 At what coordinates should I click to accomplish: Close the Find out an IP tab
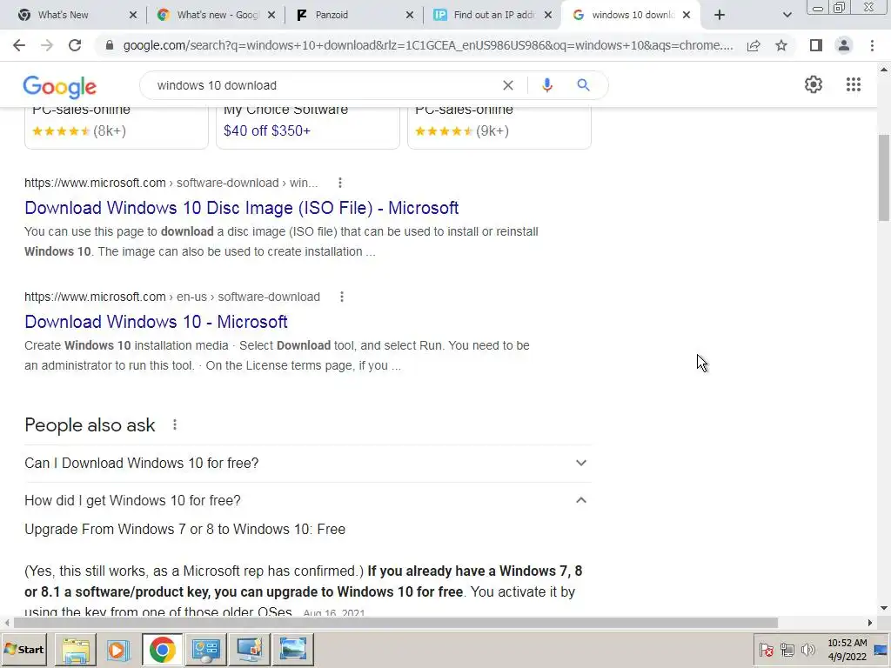coord(548,15)
